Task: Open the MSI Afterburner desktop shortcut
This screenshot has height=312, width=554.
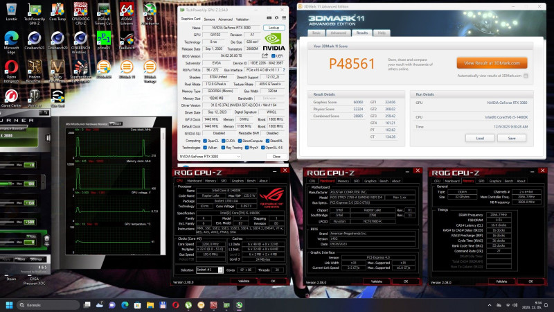Action: pos(150,14)
